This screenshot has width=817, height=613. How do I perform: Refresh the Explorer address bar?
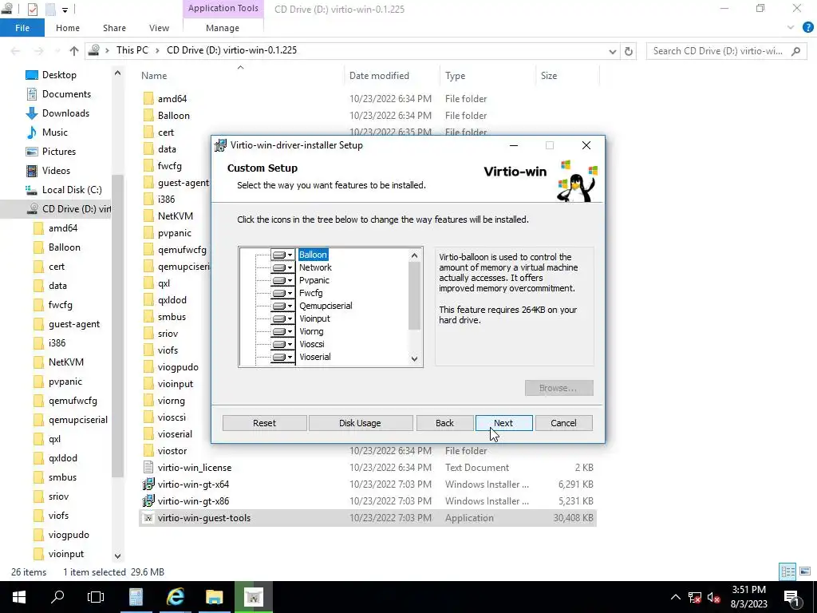click(x=629, y=51)
